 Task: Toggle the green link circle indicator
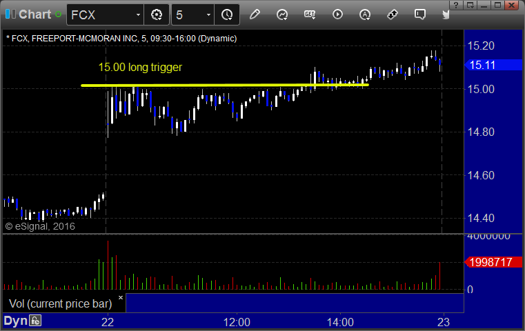click(58, 14)
